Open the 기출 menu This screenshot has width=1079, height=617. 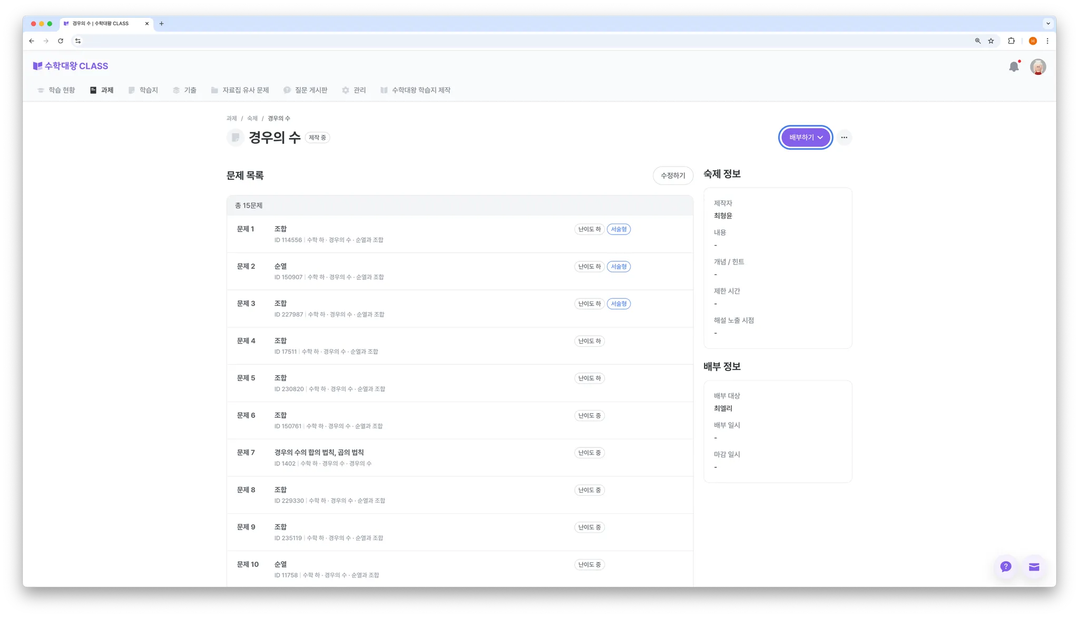[x=184, y=90]
